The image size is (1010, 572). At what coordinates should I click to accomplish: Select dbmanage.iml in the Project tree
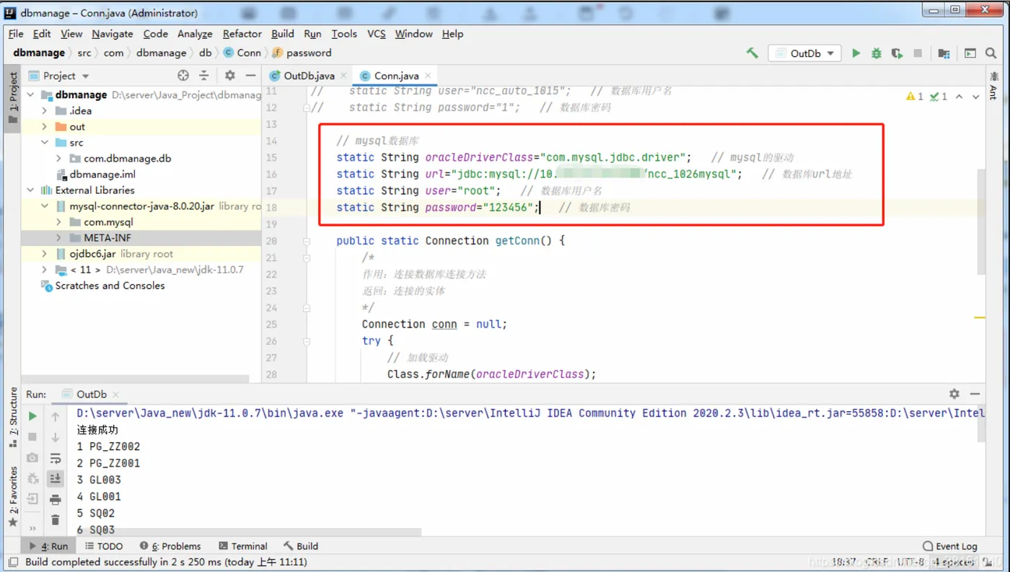pos(102,174)
